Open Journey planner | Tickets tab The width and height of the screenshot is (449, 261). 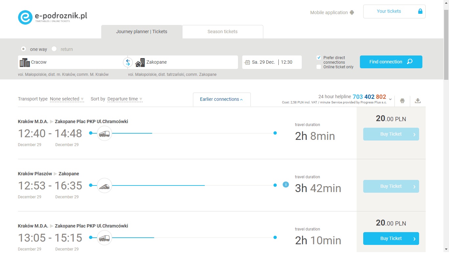[142, 32]
